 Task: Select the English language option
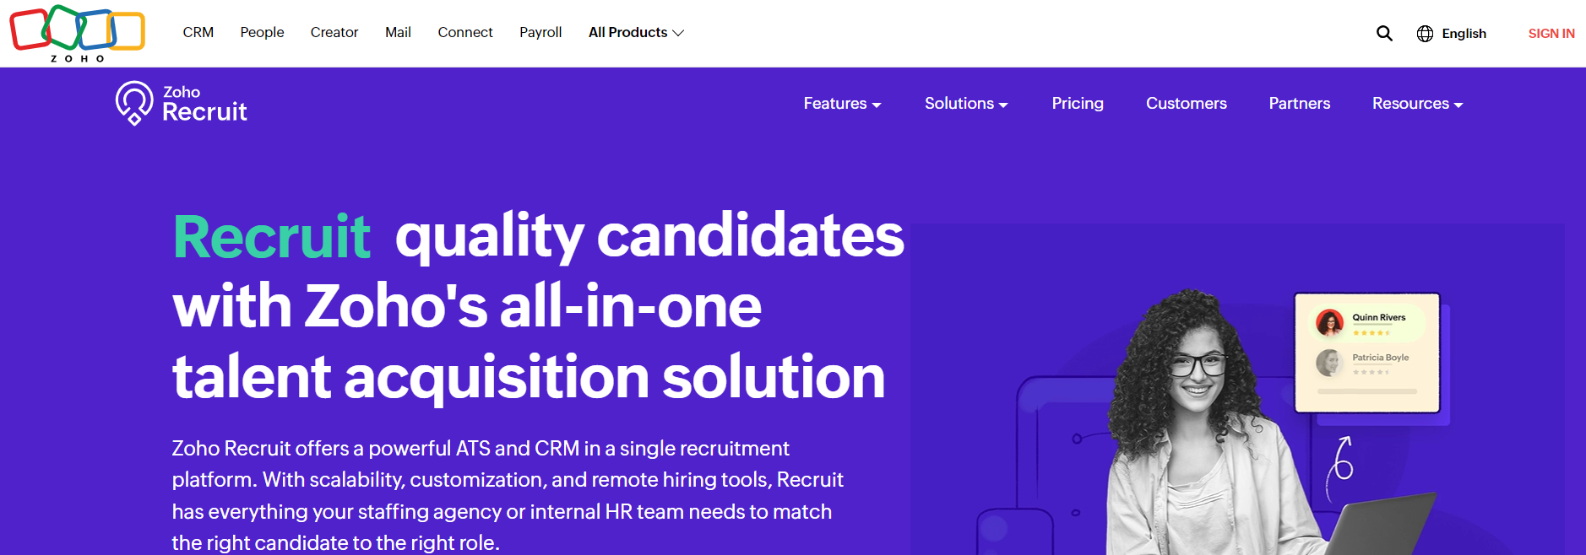(x=1463, y=33)
